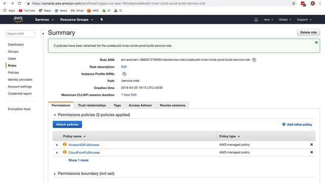This screenshot has width=325, height=183.
Task: Collapse the Permissions policies section
Action: coord(55,115)
